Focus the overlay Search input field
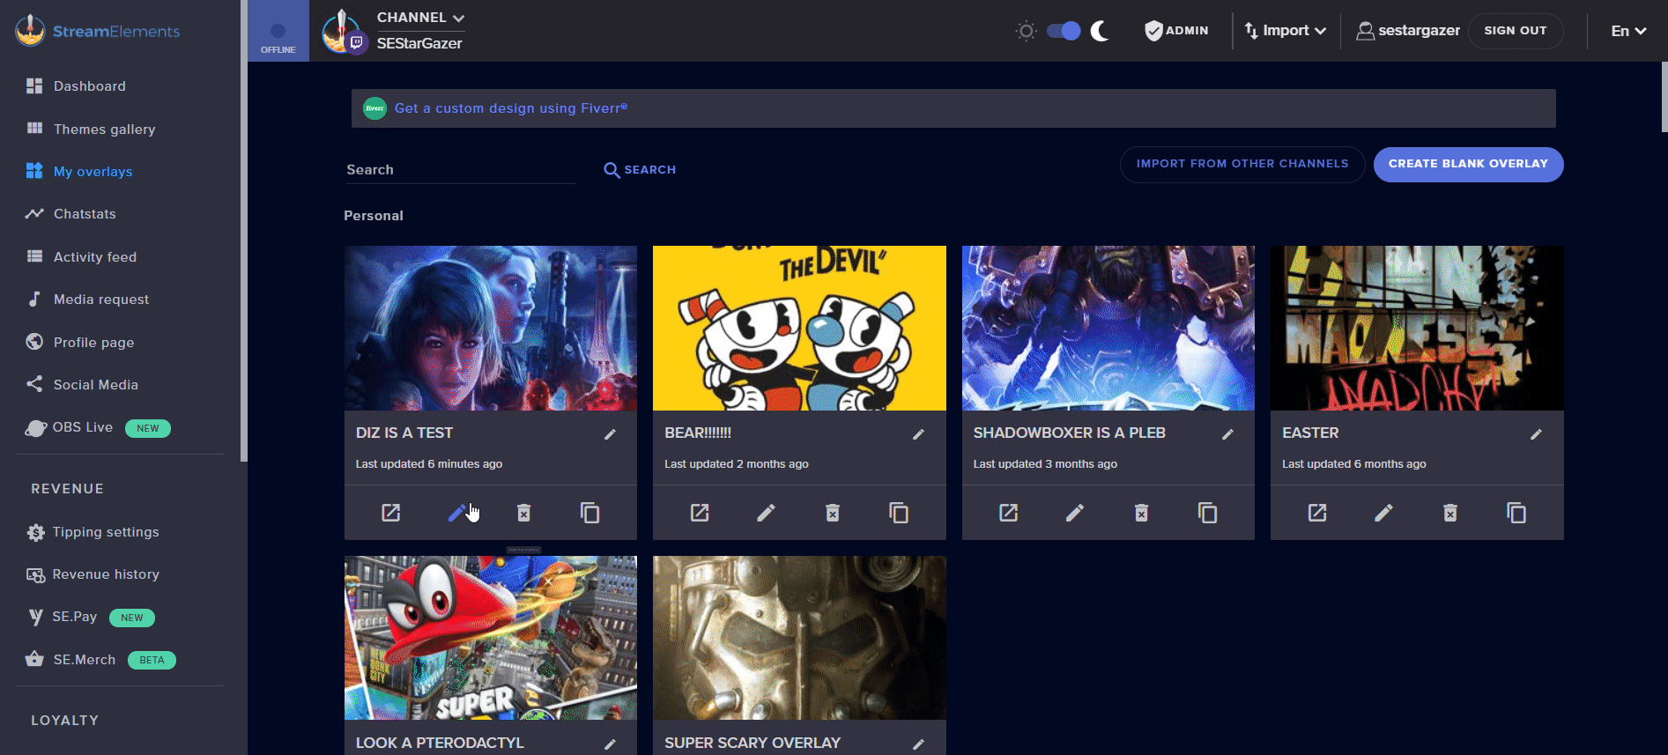 click(460, 170)
